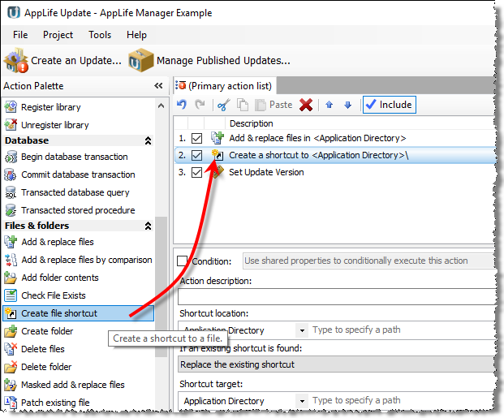The width and height of the screenshot is (504, 418).
Task: Select Create file shortcut palette icon
Action: tap(11, 313)
